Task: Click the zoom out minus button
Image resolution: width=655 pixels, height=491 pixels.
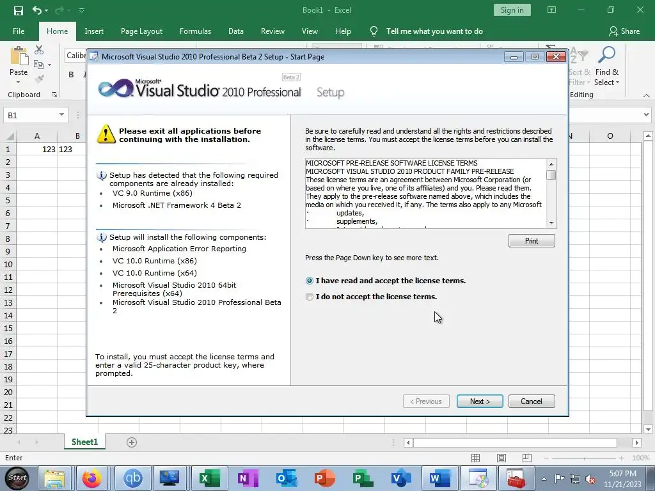Action: pos(546,458)
